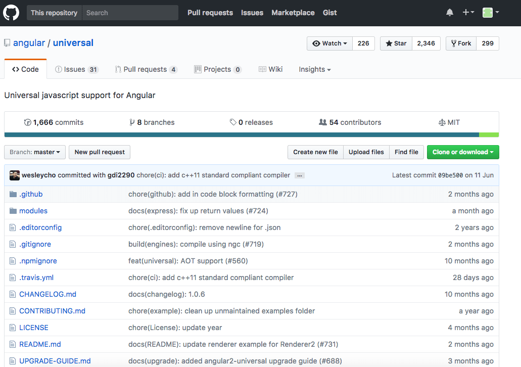Screen dimensions: 521x367
Task: Check notifications via the bell icon
Action: click(x=450, y=13)
